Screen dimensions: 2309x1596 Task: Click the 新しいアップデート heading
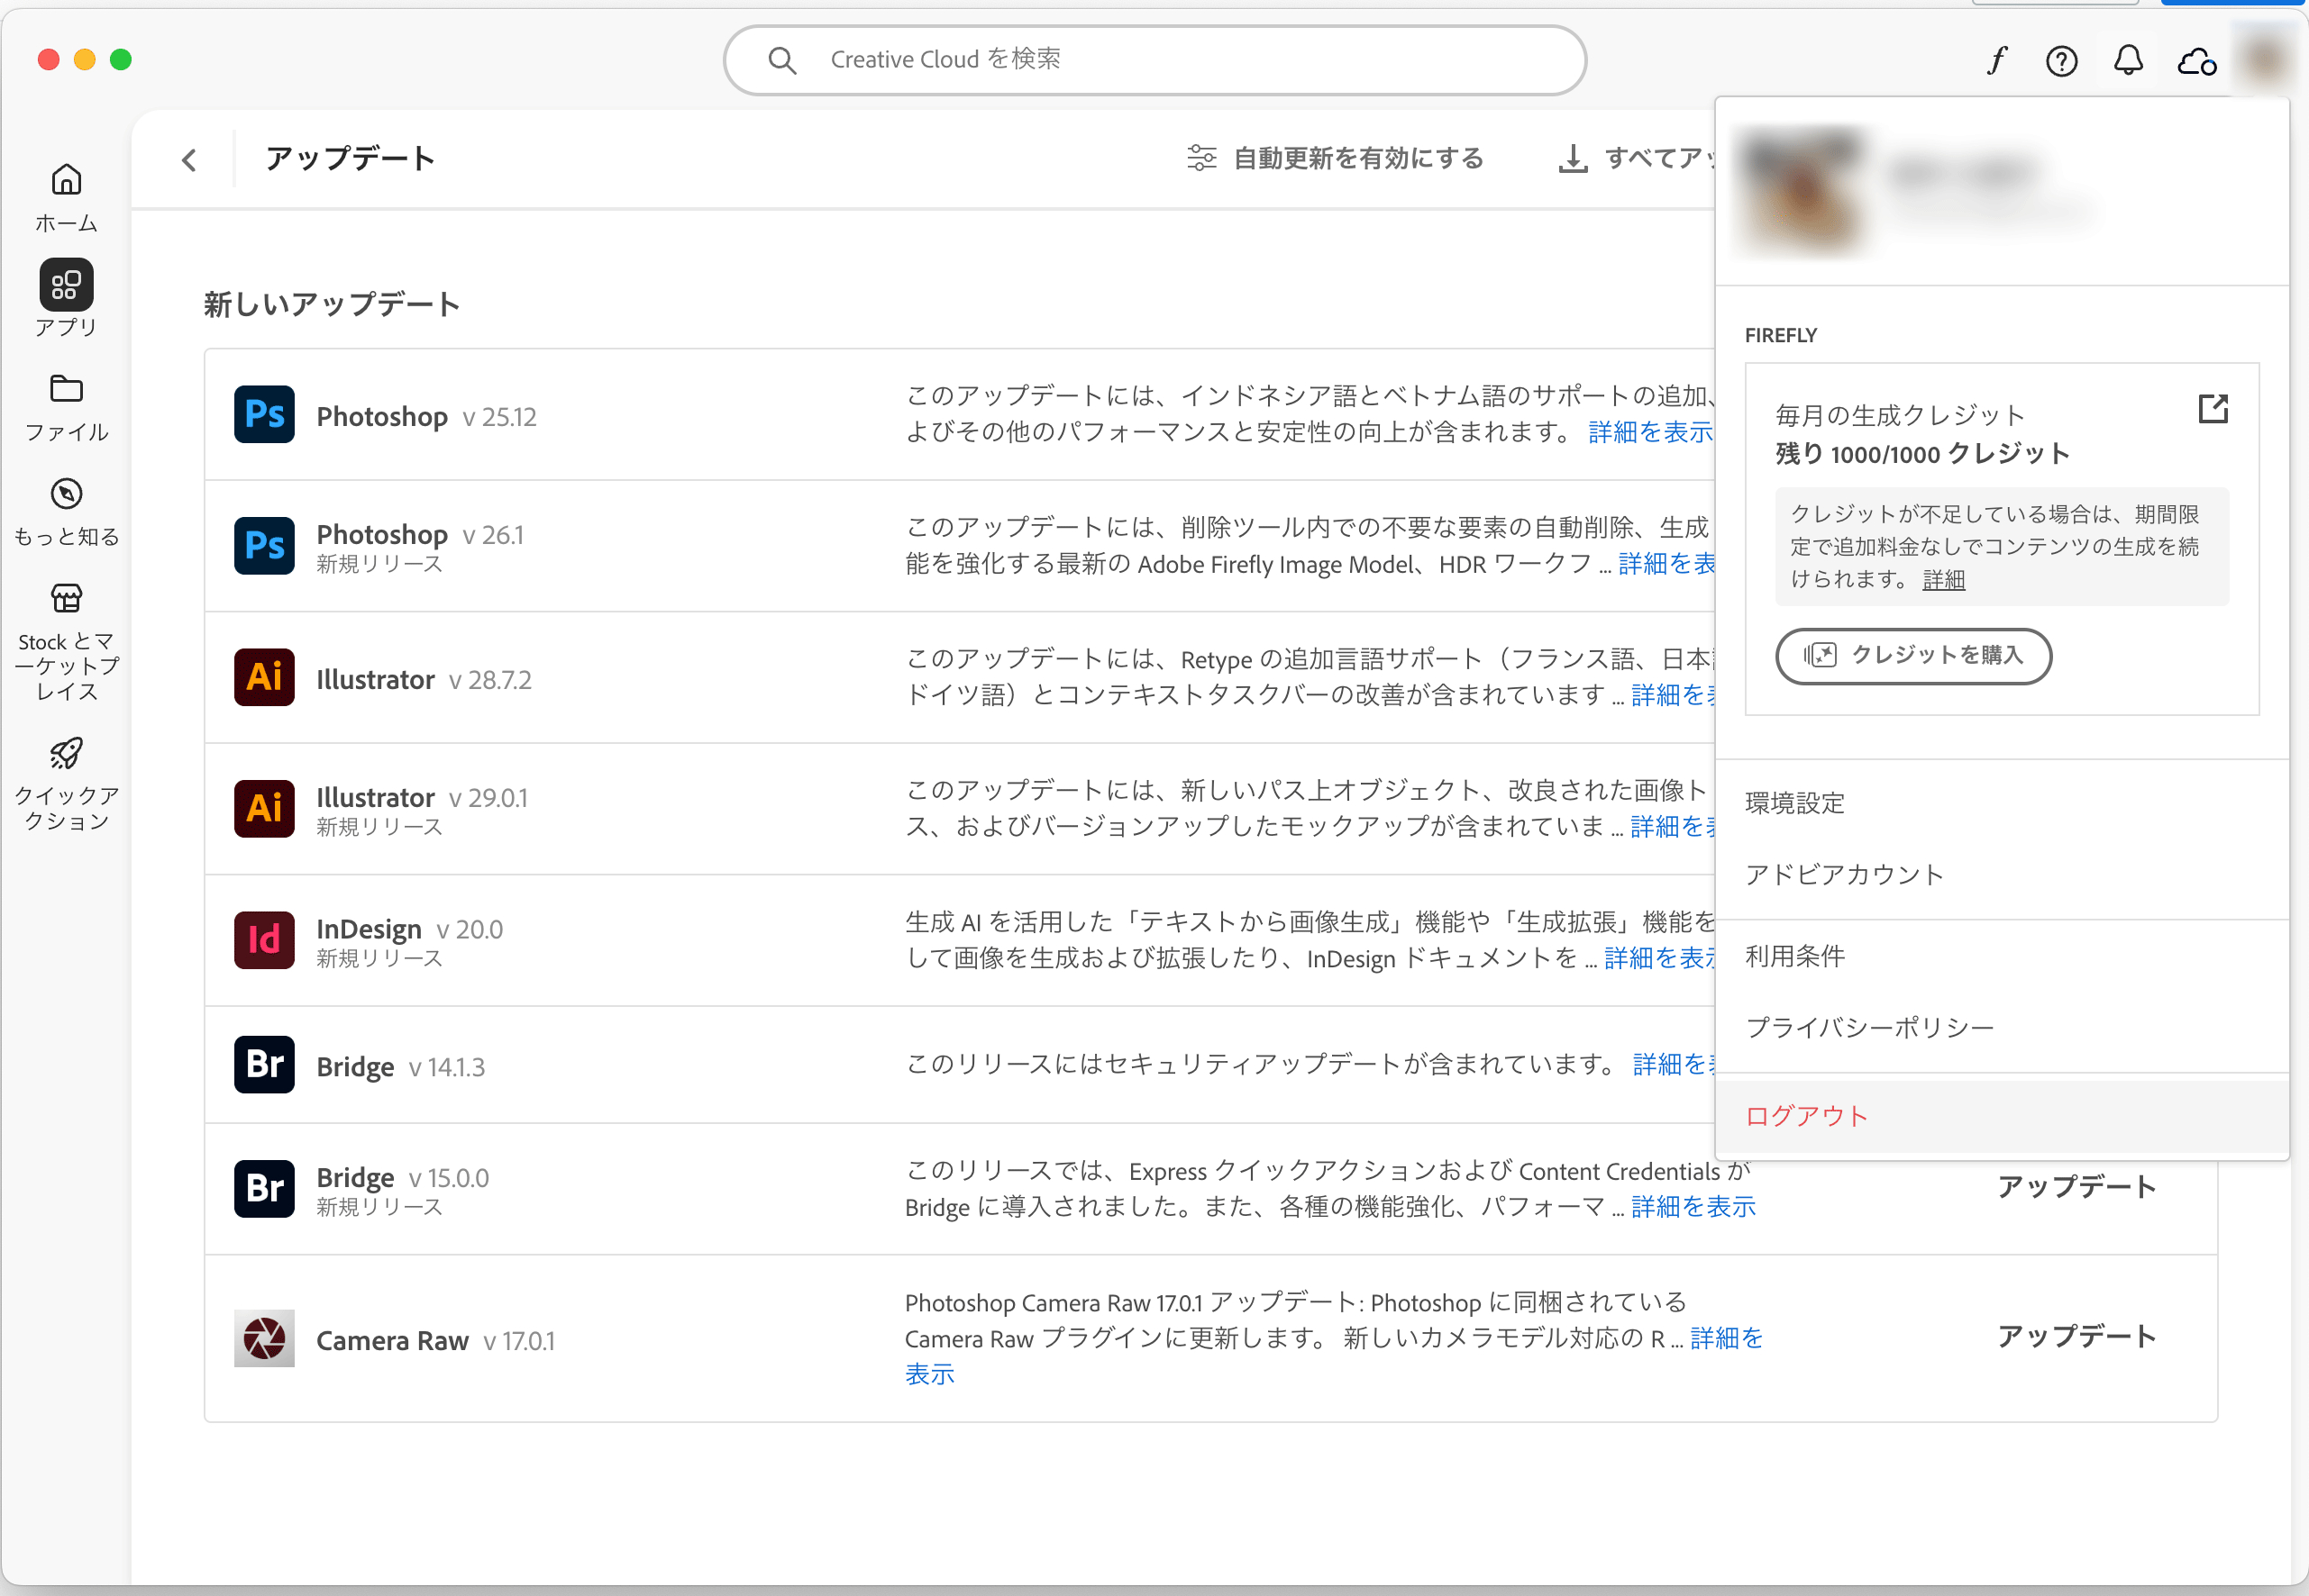pyautogui.click(x=333, y=304)
